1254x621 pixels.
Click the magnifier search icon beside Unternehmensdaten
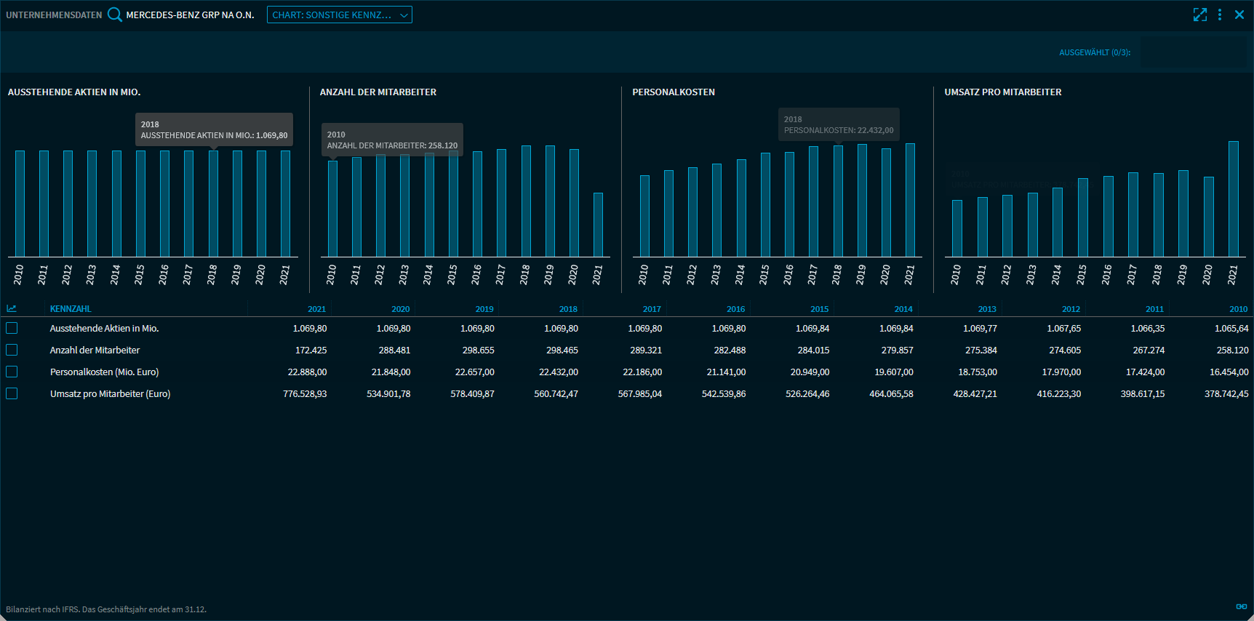pos(115,15)
